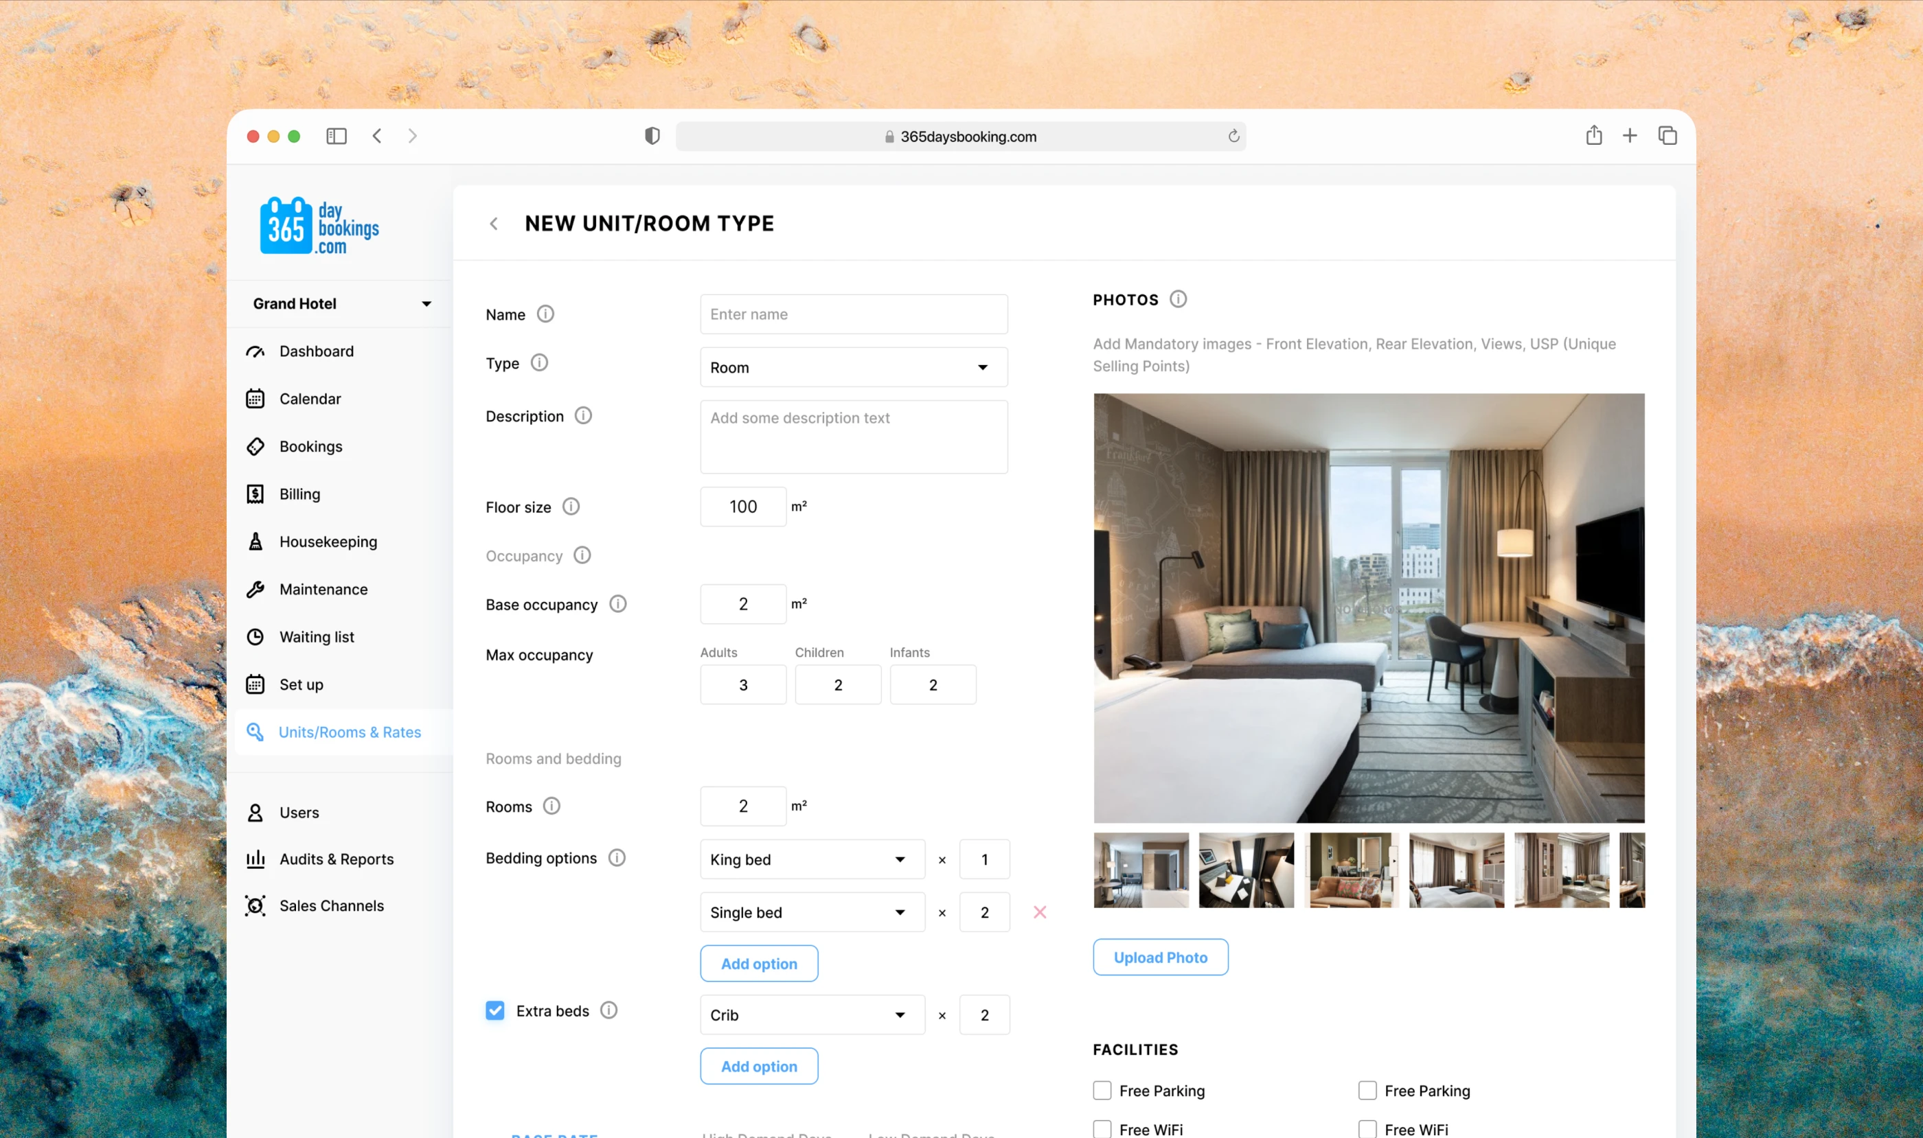Screen dimensions: 1923x1138
Task: Click the Upload Photo button
Action: [x=1159, y=957]
